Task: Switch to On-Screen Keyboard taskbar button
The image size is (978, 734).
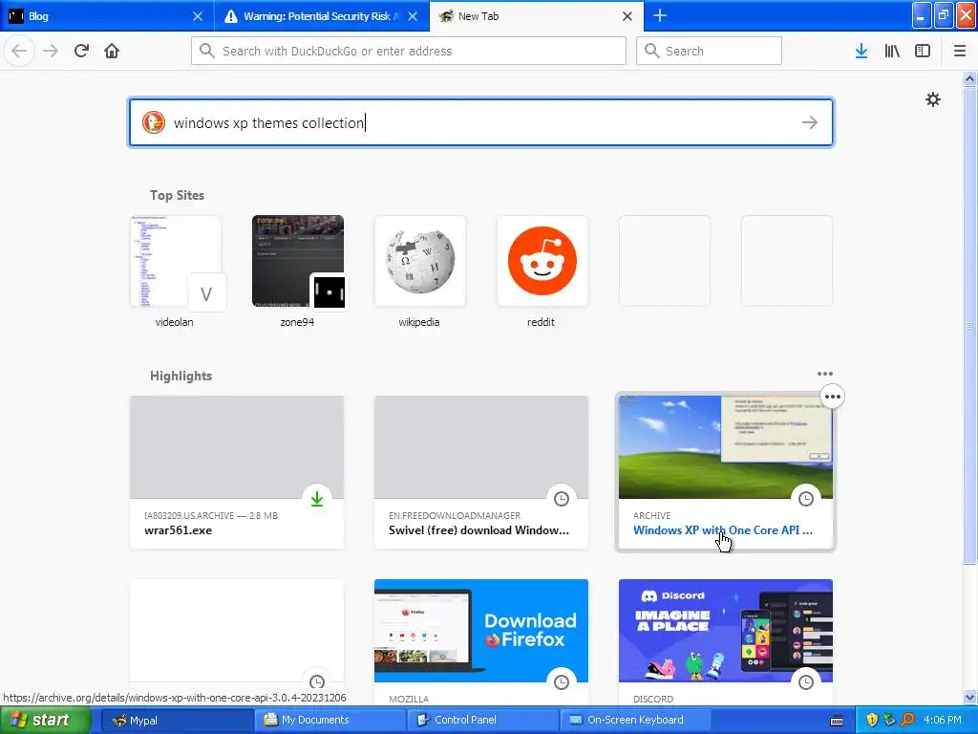Action: click(x=636, y=720)
